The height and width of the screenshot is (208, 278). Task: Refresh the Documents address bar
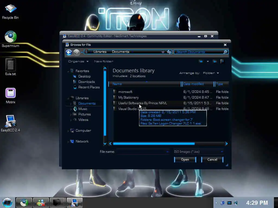169,52
